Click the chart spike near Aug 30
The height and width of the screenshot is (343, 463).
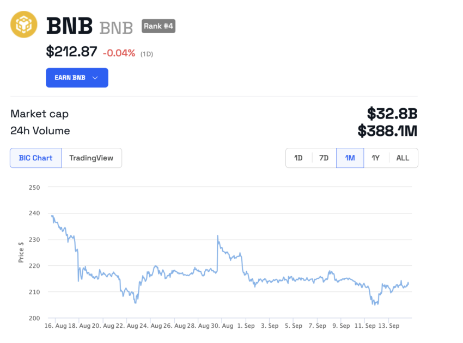coord(217,236)
